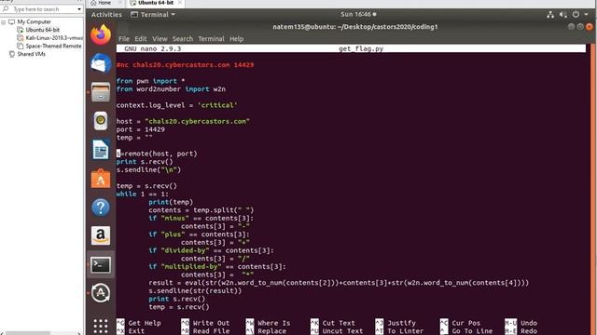Click nano Get Help shortcut
The width and height of the screenshot is (597, 335).
[x=139, y=323]
